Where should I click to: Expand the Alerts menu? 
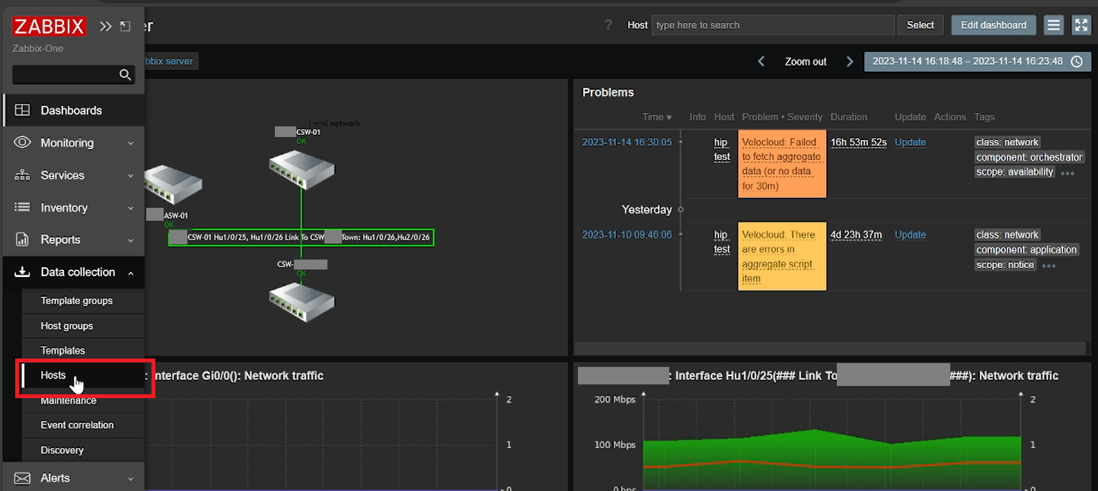coord(56,477)
